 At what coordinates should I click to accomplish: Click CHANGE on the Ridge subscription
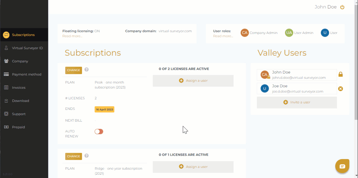coord(73,156)
